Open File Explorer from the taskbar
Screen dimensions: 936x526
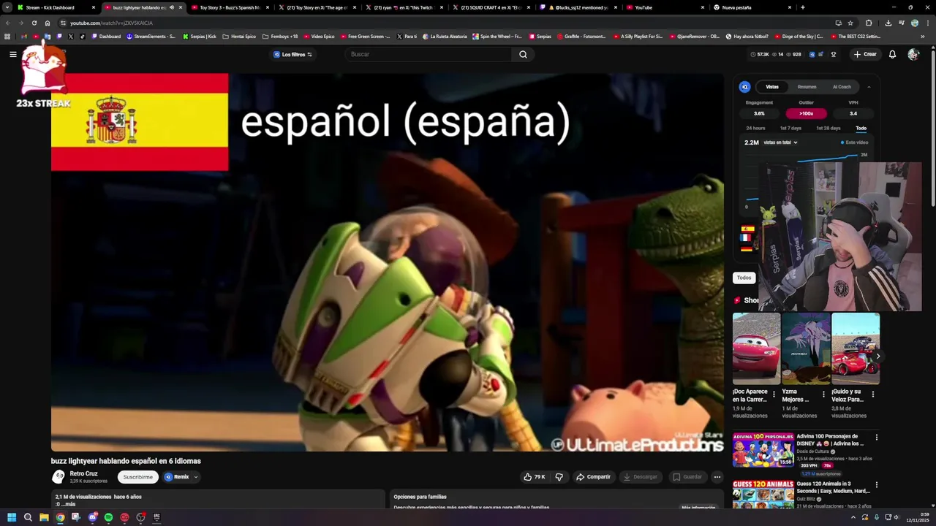(x=44, y=517)
